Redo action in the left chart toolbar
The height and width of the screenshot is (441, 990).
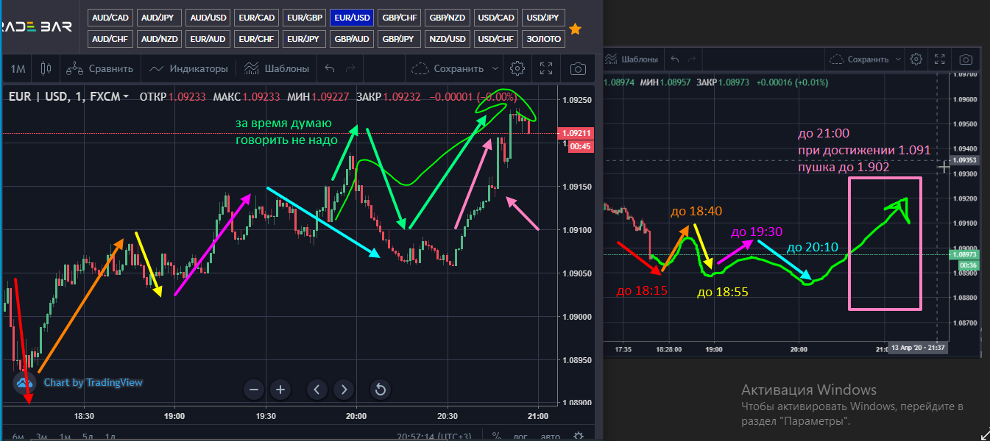point(350,68)
